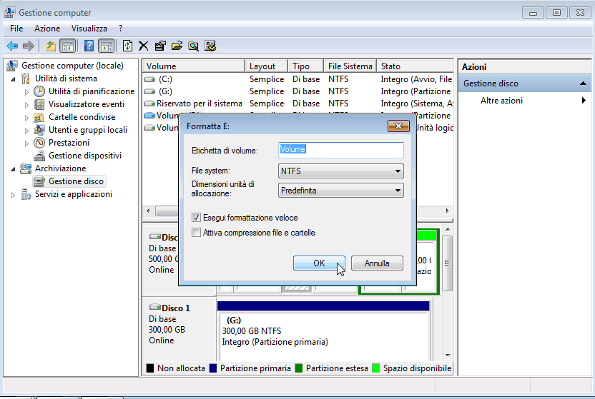Click the blue Back arrow in toolbar
This screenshot has height=399, width=595.
click(x=12, y=46)
